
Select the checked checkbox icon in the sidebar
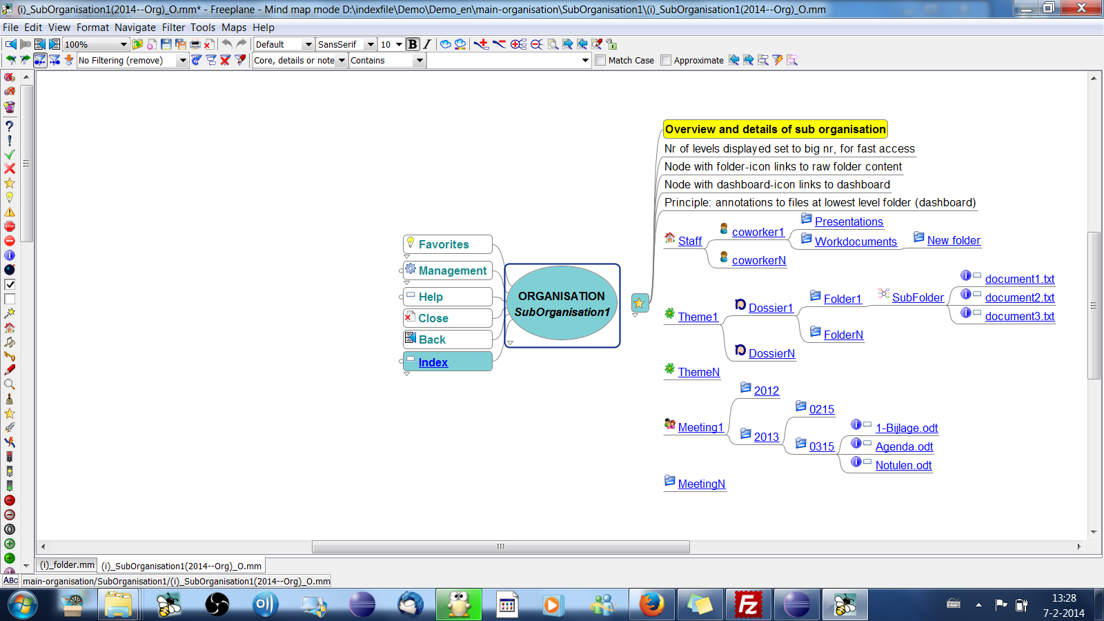tap(9, 284)
